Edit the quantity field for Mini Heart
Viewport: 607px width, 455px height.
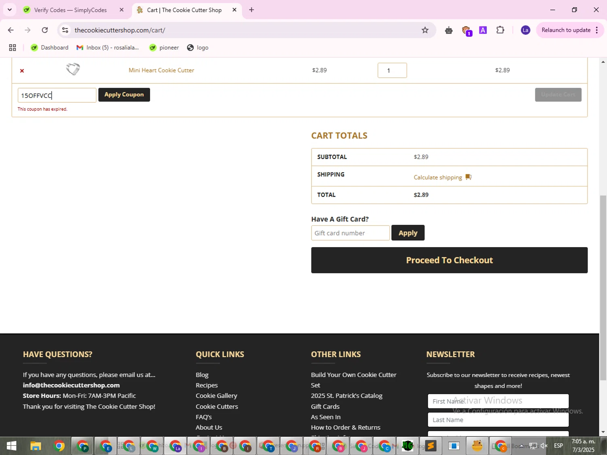tap(392, 70)
